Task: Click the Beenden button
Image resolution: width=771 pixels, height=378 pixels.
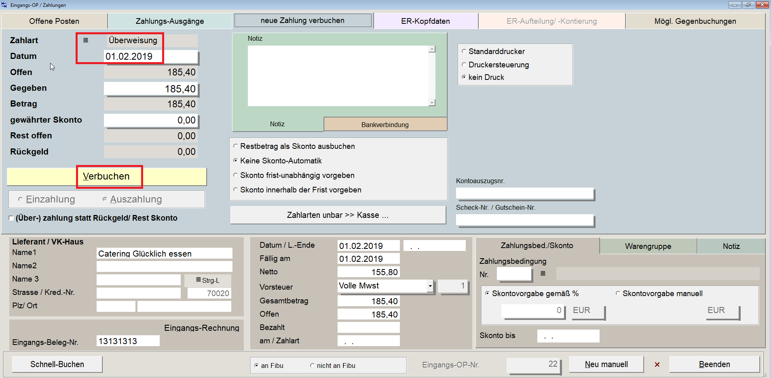Action: pyautogui.click(x=714, y=364)
